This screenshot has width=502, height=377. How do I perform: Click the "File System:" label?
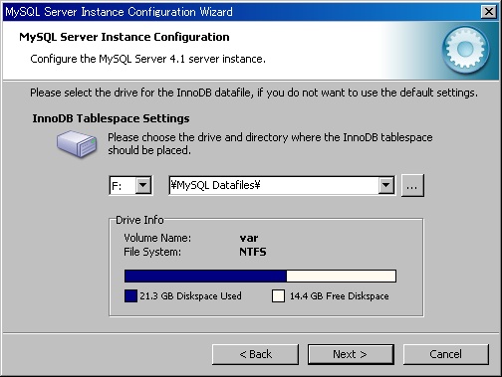[x=152, y=252]
